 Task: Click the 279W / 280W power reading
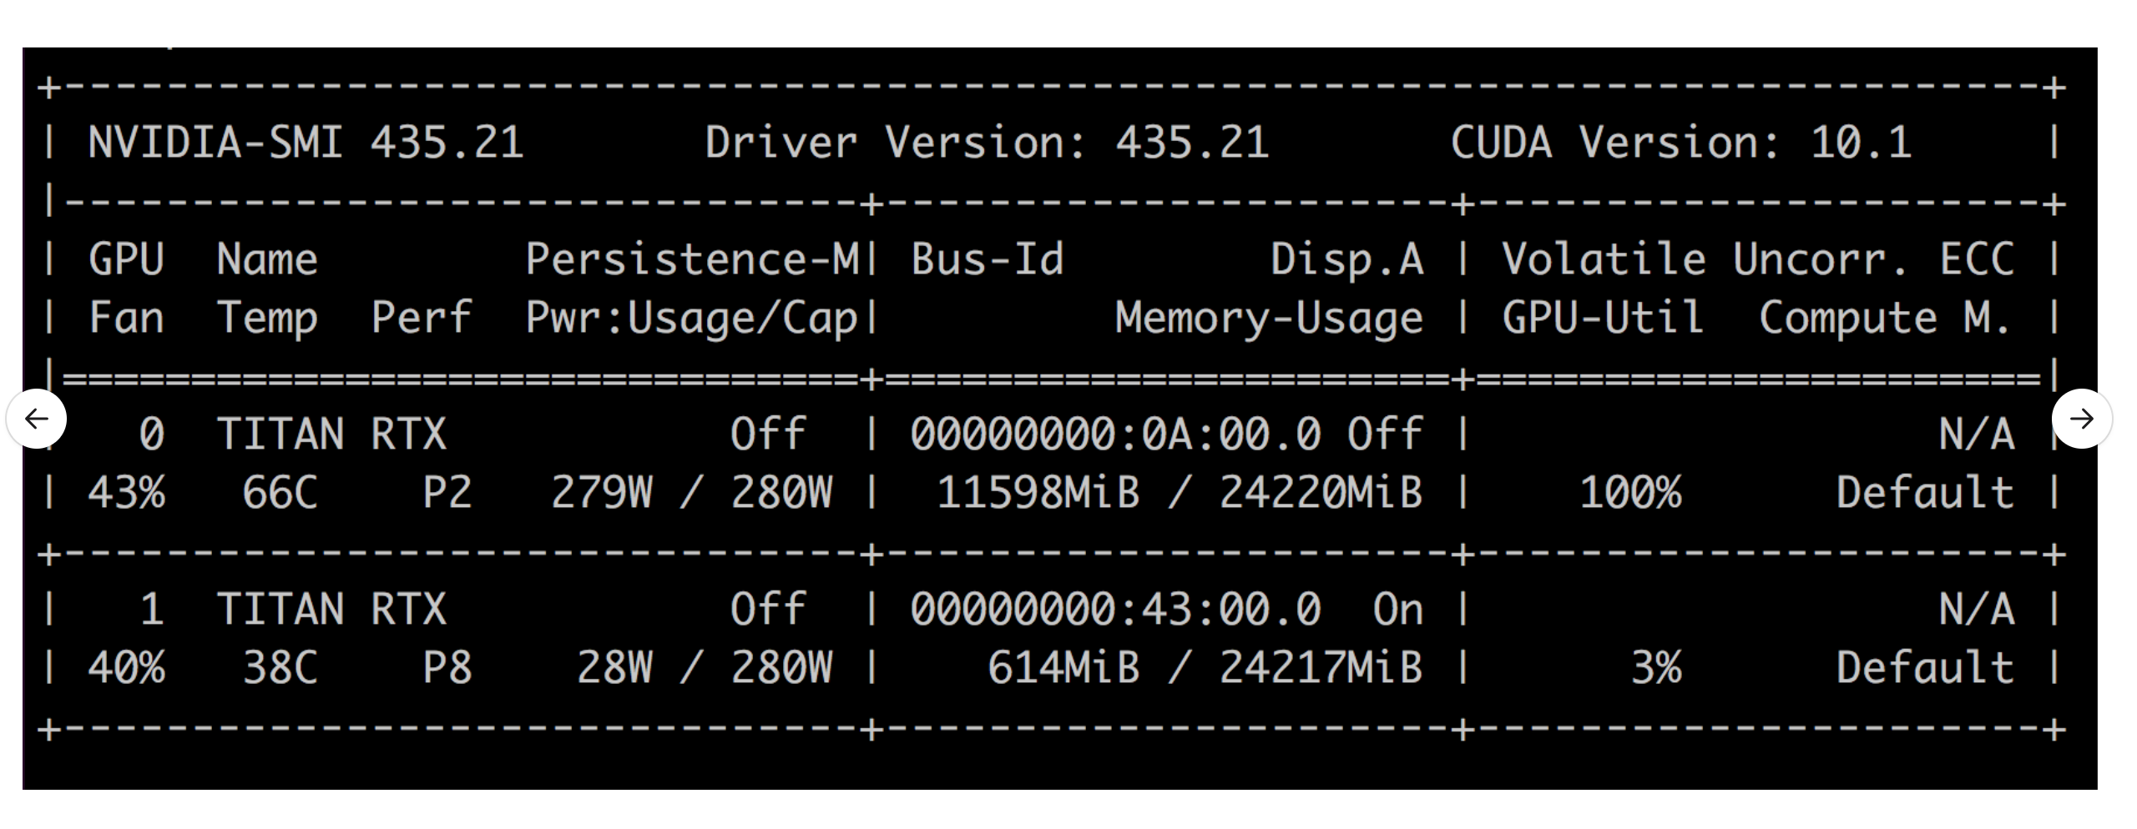tap(691, 493)
